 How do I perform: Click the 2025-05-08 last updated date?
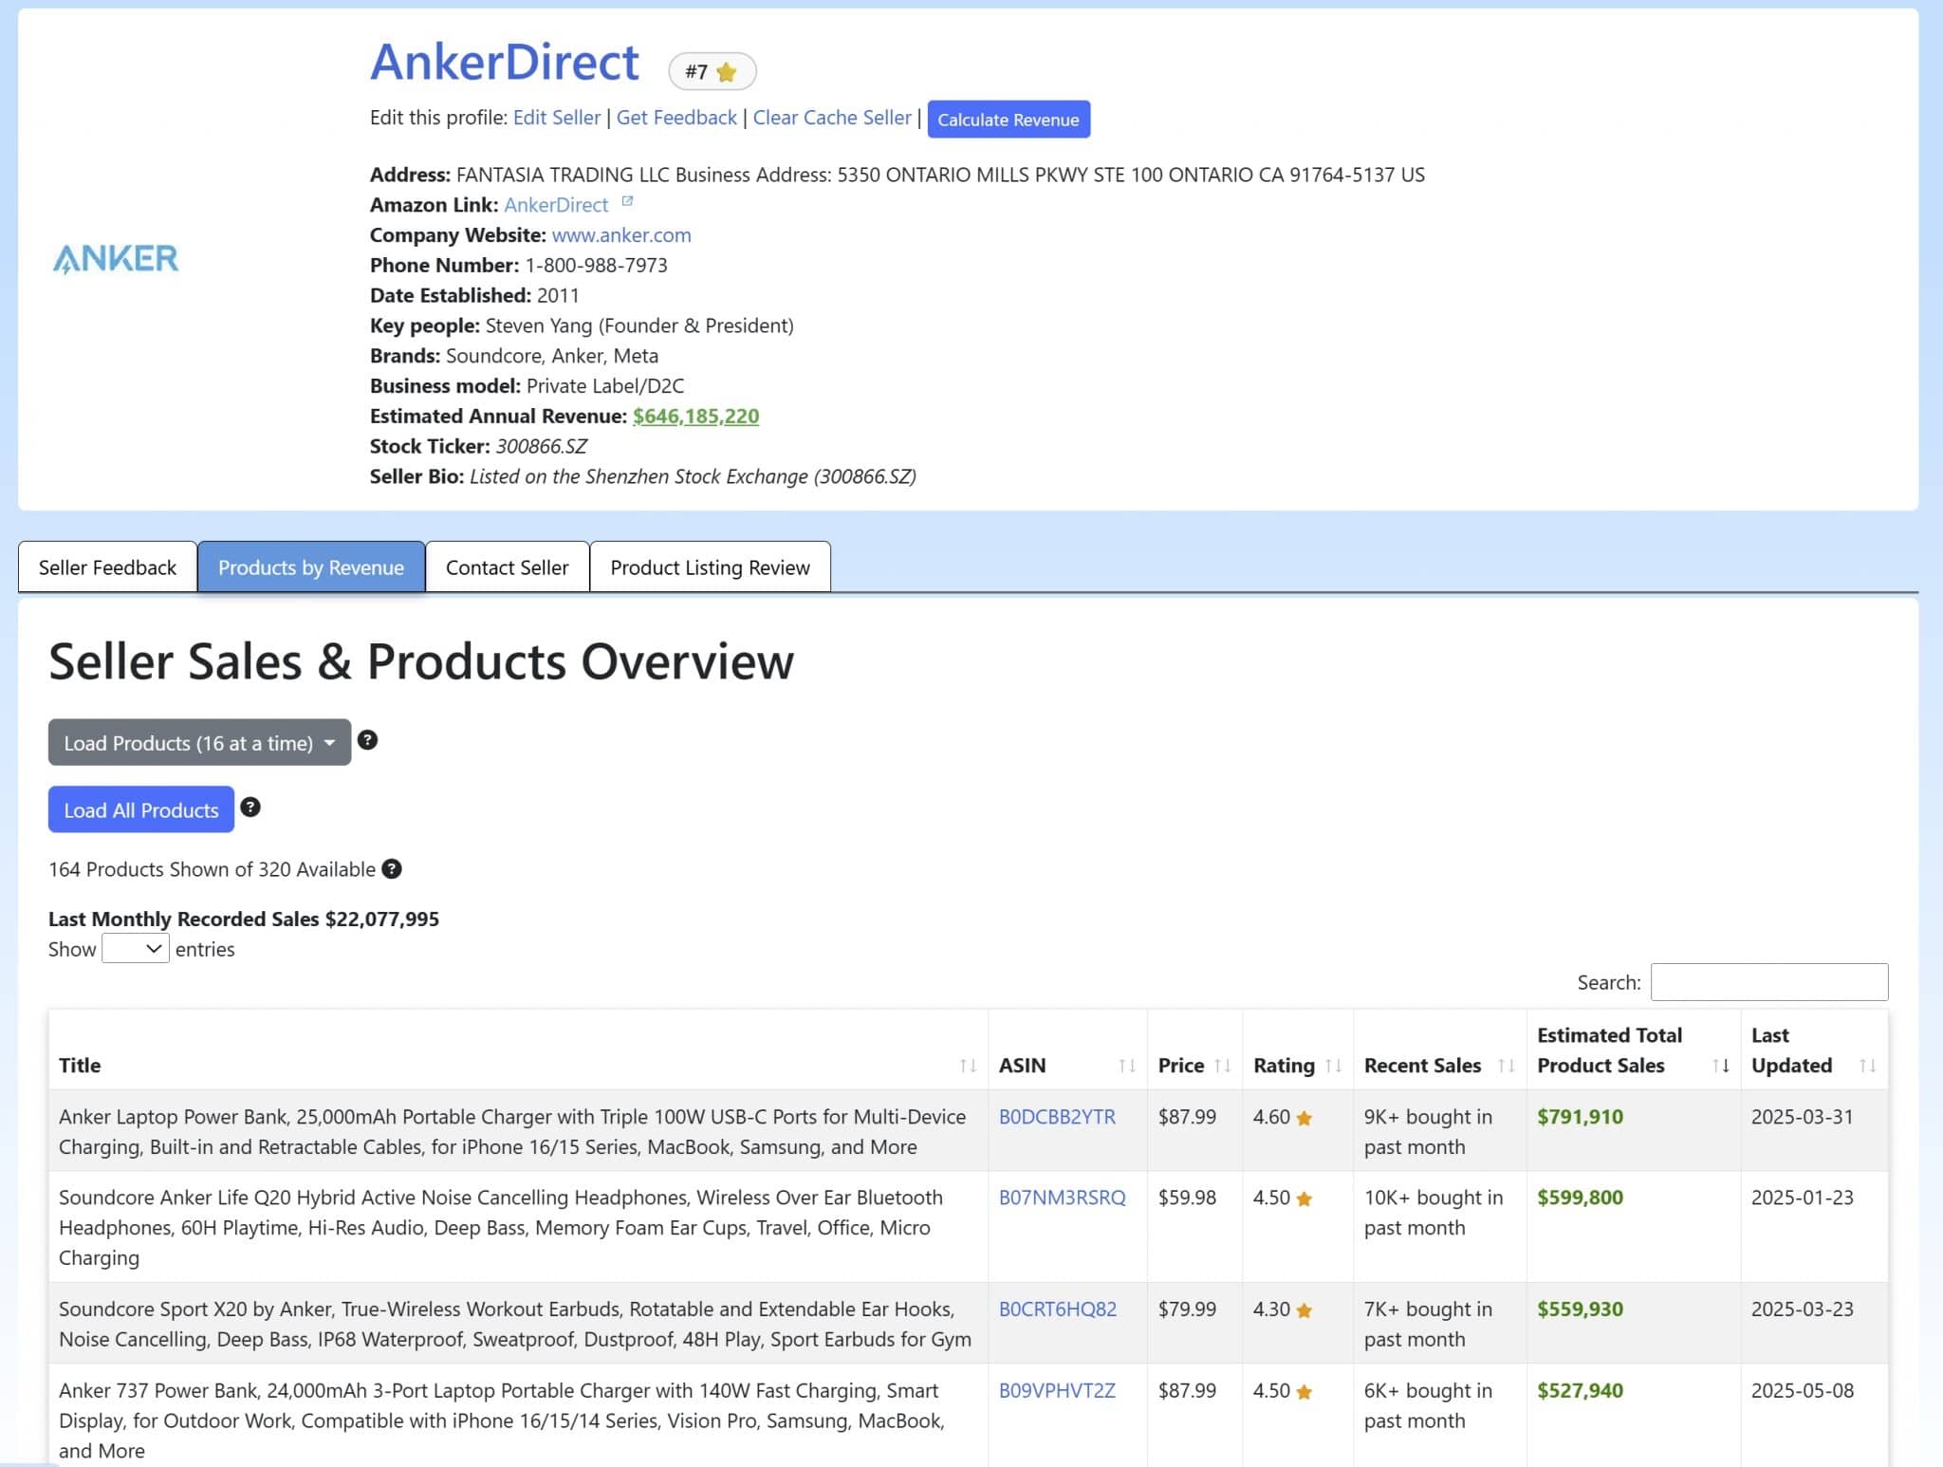pos(1803,1390)
